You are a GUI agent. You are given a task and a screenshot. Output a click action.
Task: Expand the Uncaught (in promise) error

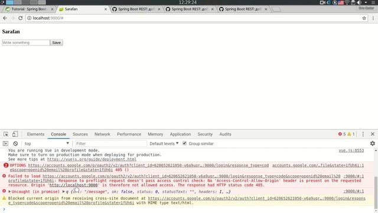tap(9, 192)
